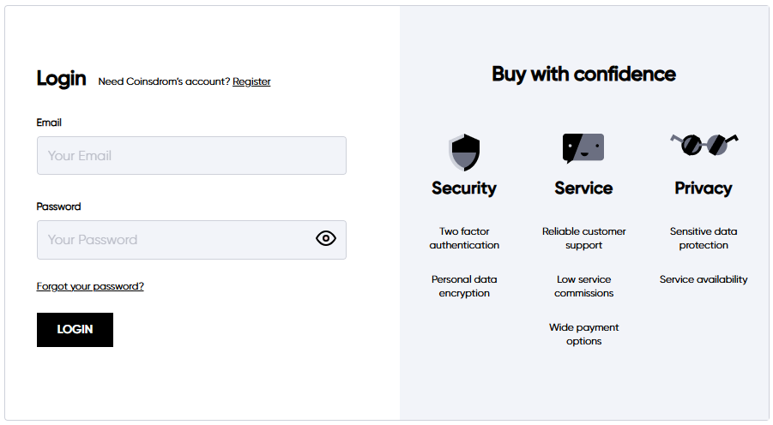Image resolution: width=773 pixels, height=425 pixels.
Task: Toggle password visibility eye icon
Action: tap(326, 239)
